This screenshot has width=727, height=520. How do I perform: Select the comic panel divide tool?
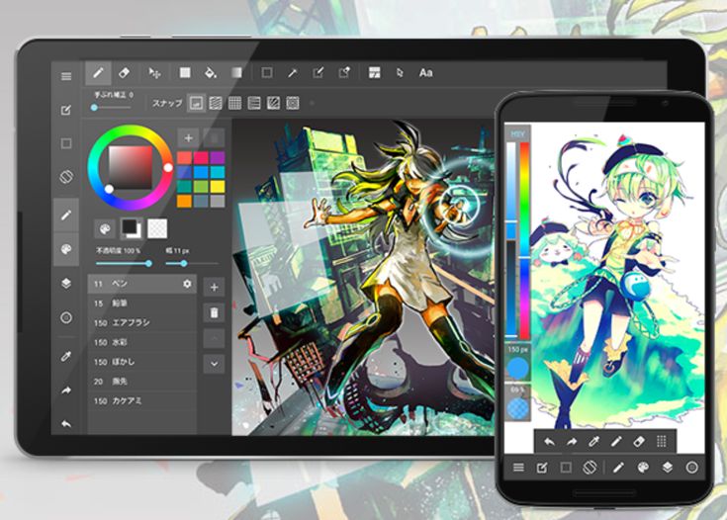click(375, 73)
